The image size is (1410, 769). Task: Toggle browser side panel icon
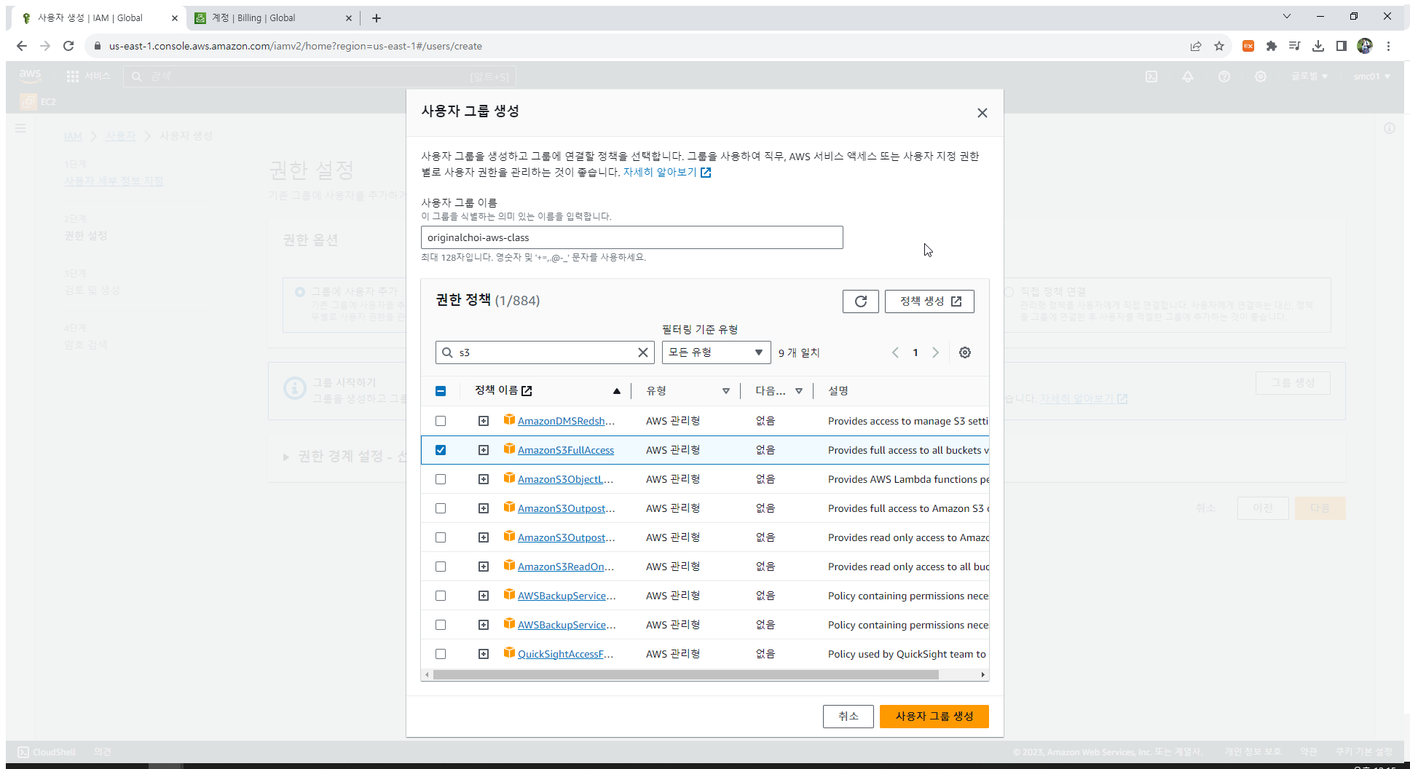1342,46
